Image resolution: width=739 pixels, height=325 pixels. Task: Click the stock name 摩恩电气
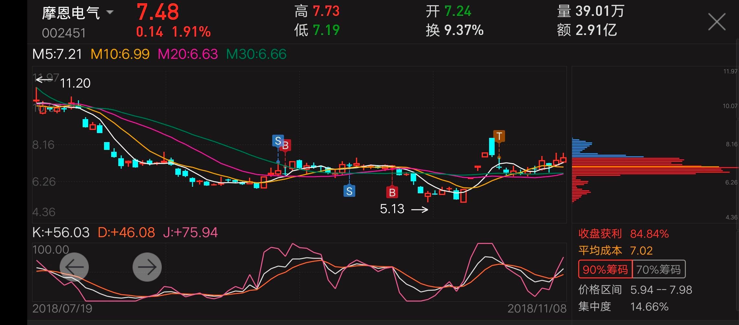[71, 13]
